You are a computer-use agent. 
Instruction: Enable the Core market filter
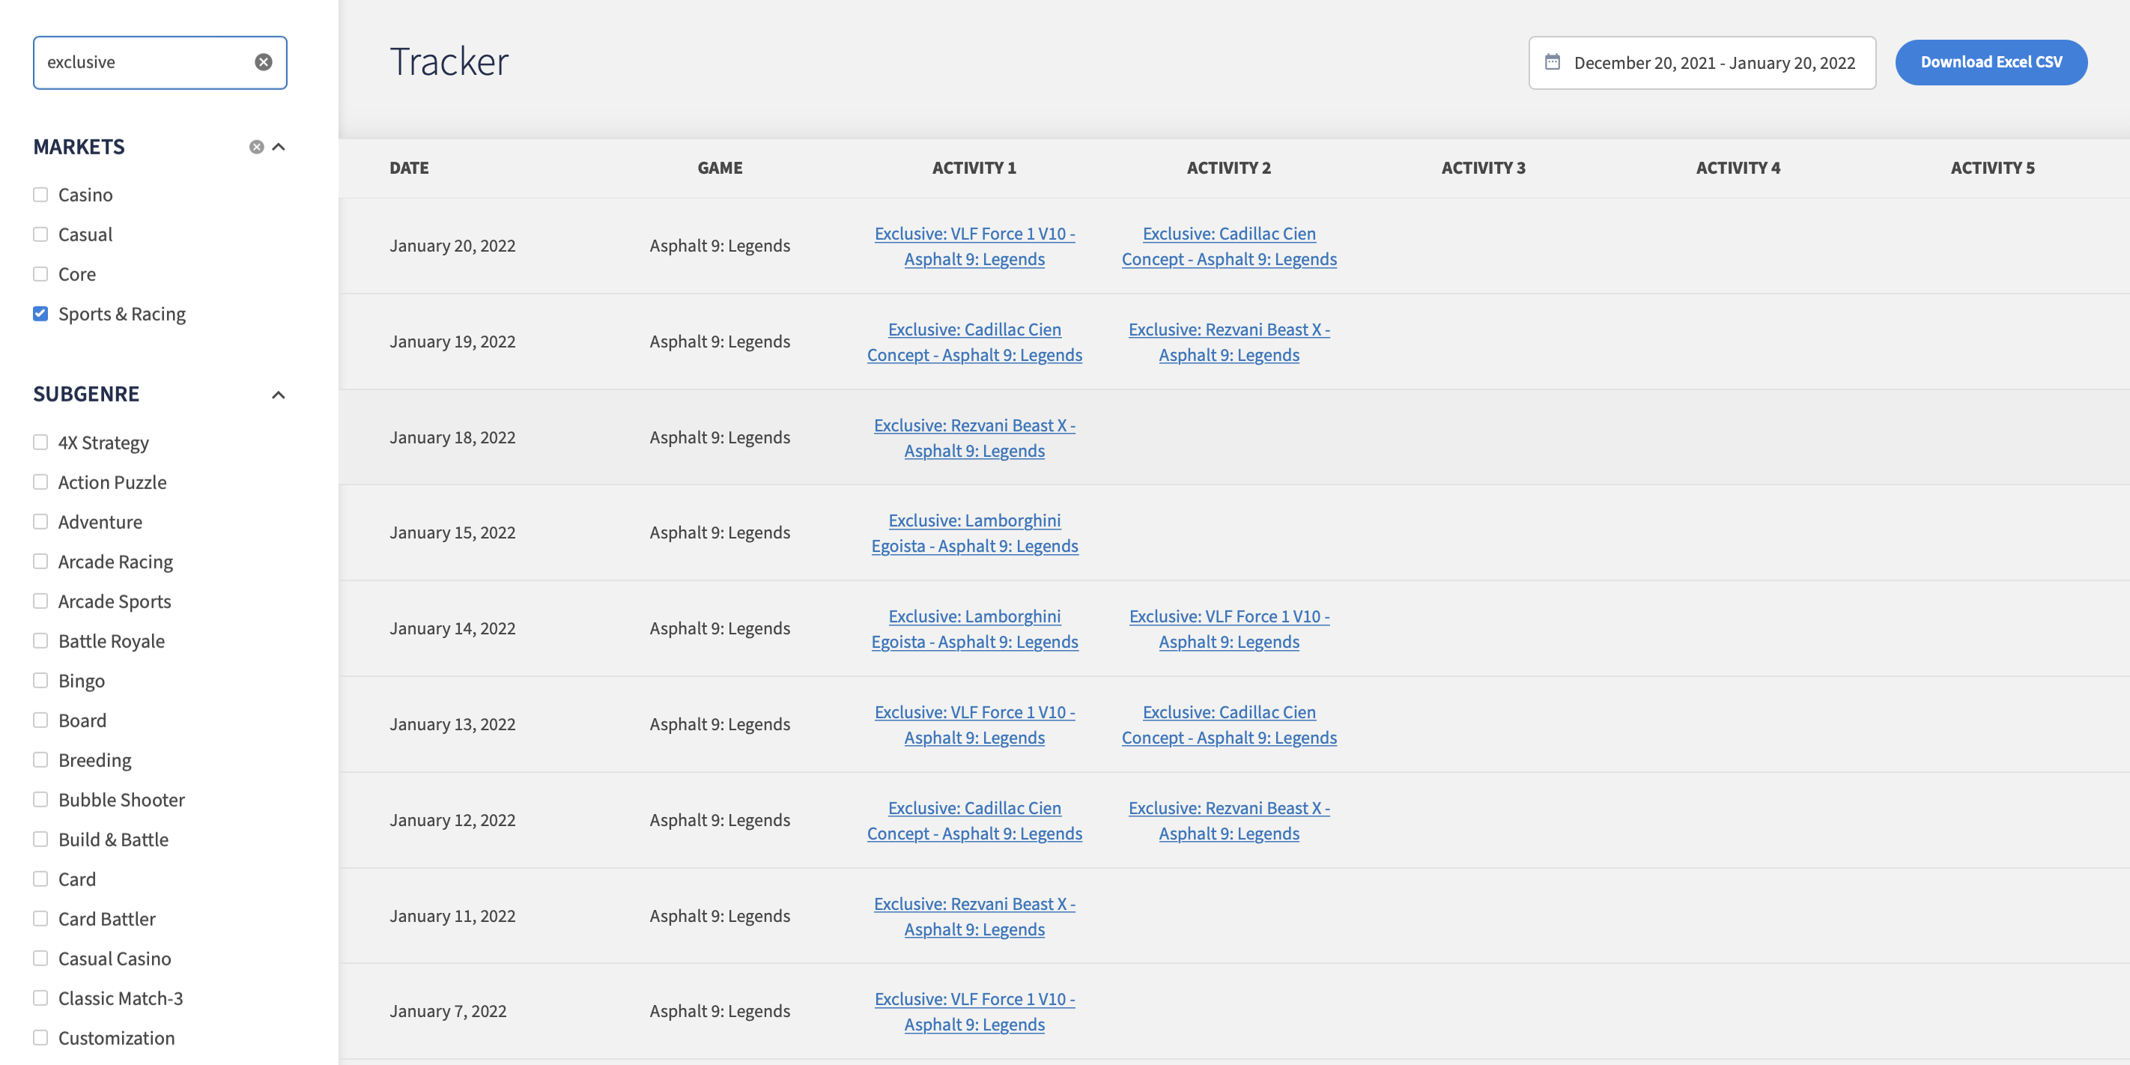point(40,273)
